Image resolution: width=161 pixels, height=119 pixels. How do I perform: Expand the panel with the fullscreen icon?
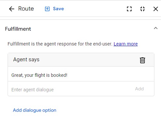[x=129, y=9]
